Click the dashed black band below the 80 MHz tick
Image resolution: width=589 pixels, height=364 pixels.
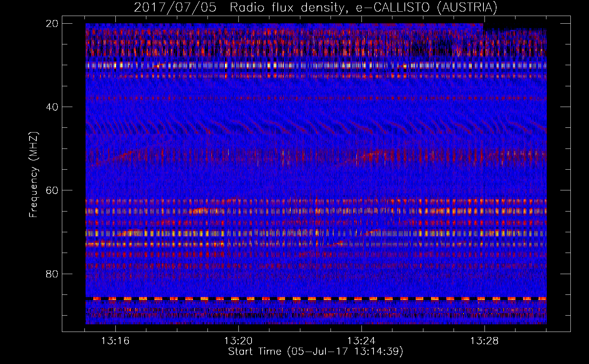pos(316,298)
